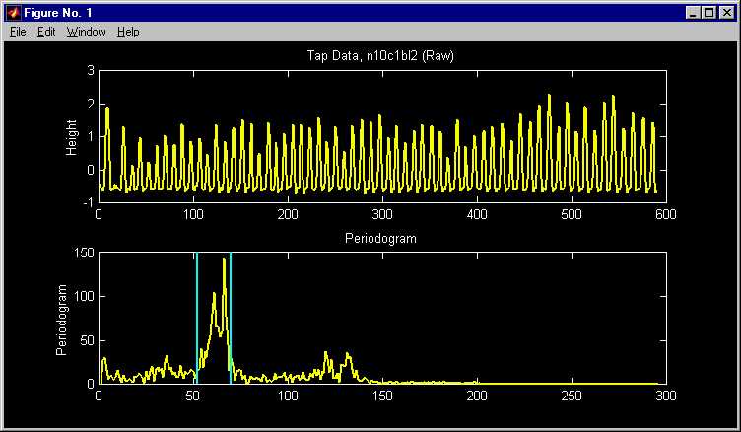Minimize the Figure No. 1 window

click(x=695, y=13)
